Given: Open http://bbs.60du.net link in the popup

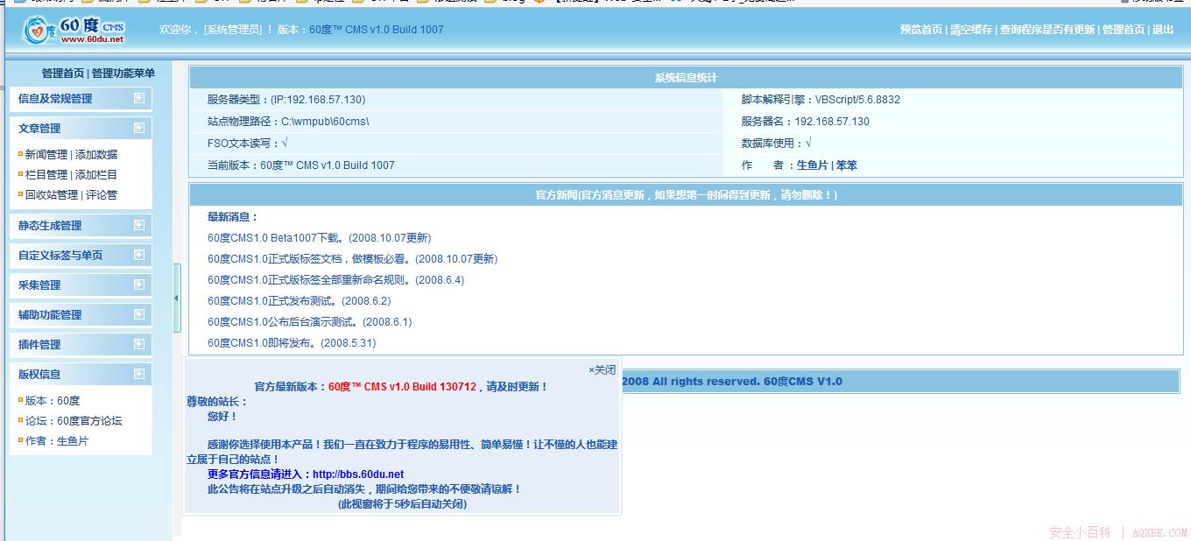Looking at the screenshot, I should click(358, 474).
